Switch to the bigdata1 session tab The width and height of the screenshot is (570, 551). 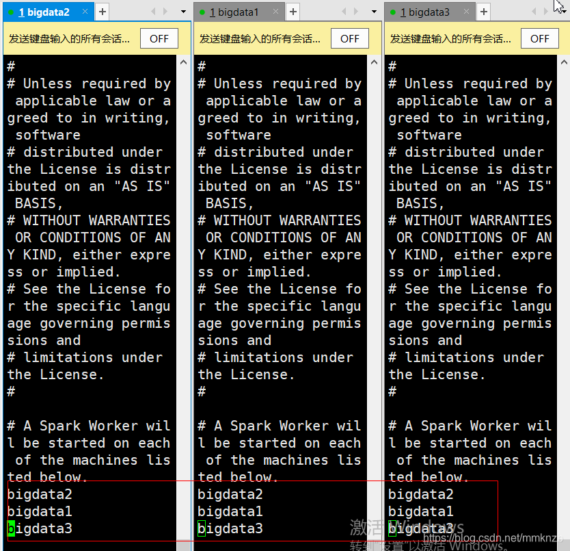239,12
